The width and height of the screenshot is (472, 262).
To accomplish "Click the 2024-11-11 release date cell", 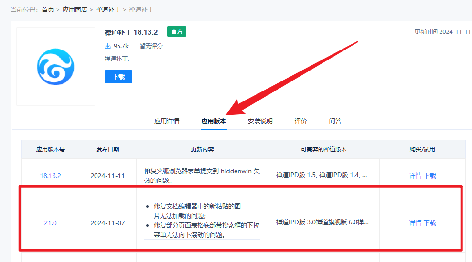I will tap(107, 176).
